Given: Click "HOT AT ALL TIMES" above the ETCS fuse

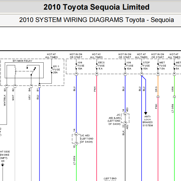Looking at the screenshot, I should click(96, 56).
